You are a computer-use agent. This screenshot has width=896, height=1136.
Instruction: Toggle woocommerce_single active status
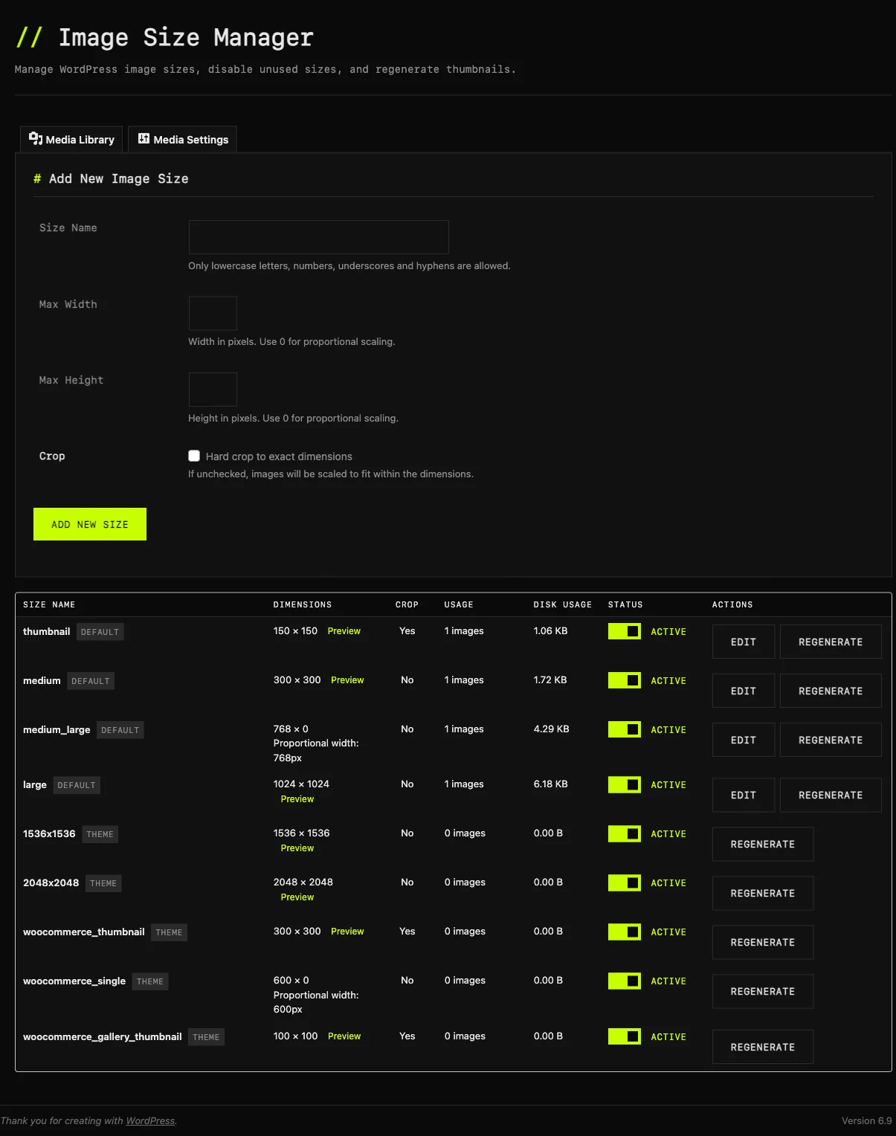tap(624, 981)
